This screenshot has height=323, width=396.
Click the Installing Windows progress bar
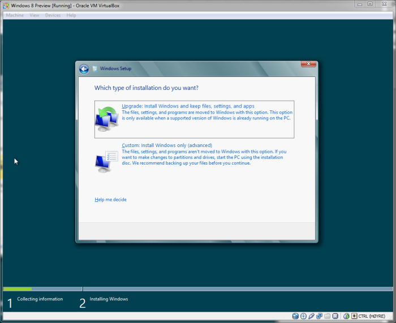(238, 288)
